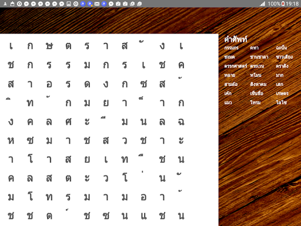Select the word ชานชาลา in the word list
The height and width of the screenshot is (226, 301).
tap(259, 57)
